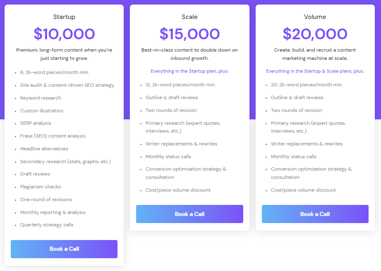Click the Custom illustration feature
The image size is (381, 271).
click(42, 111)
